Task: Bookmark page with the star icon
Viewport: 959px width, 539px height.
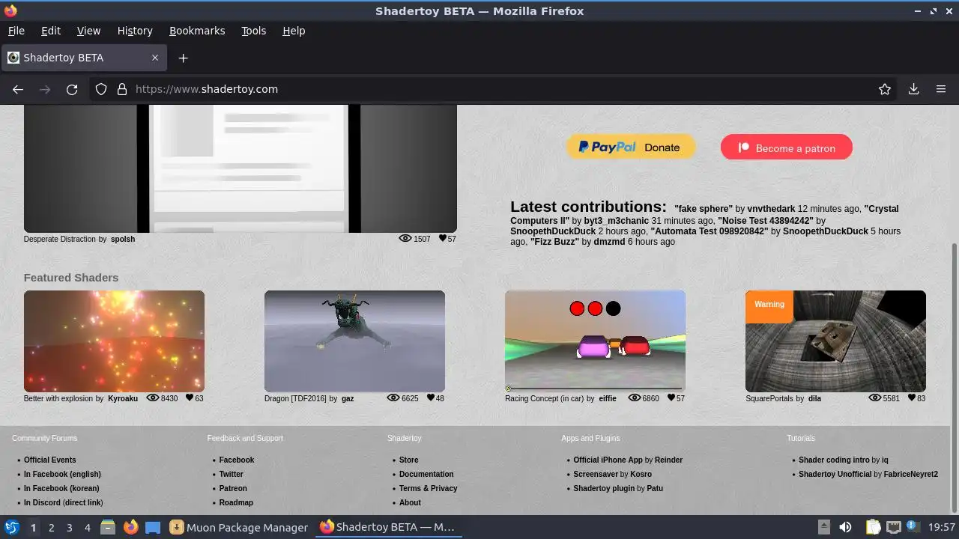Action: click(885, 89)
